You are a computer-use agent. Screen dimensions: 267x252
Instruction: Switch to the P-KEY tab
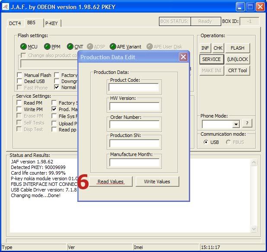[x=51, y=23]
